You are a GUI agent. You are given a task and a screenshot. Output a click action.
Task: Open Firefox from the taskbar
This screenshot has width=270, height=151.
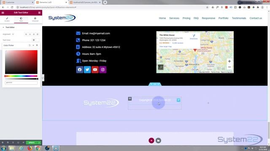coord(30,148)
